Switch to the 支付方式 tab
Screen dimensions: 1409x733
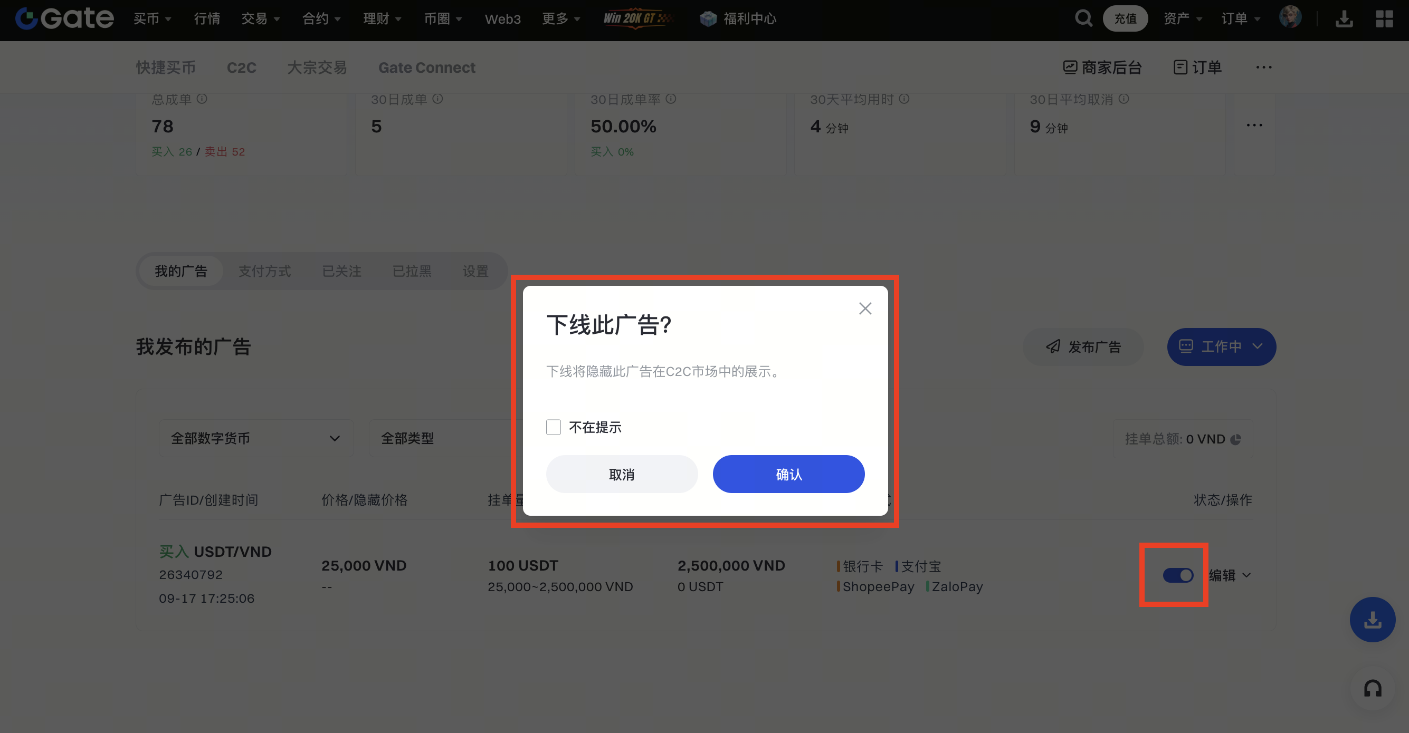(x=264, y=271)
